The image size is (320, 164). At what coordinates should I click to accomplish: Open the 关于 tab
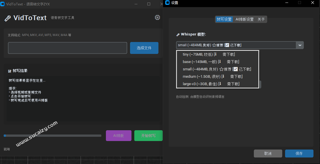pyautogui.click(x=261, y=19)
